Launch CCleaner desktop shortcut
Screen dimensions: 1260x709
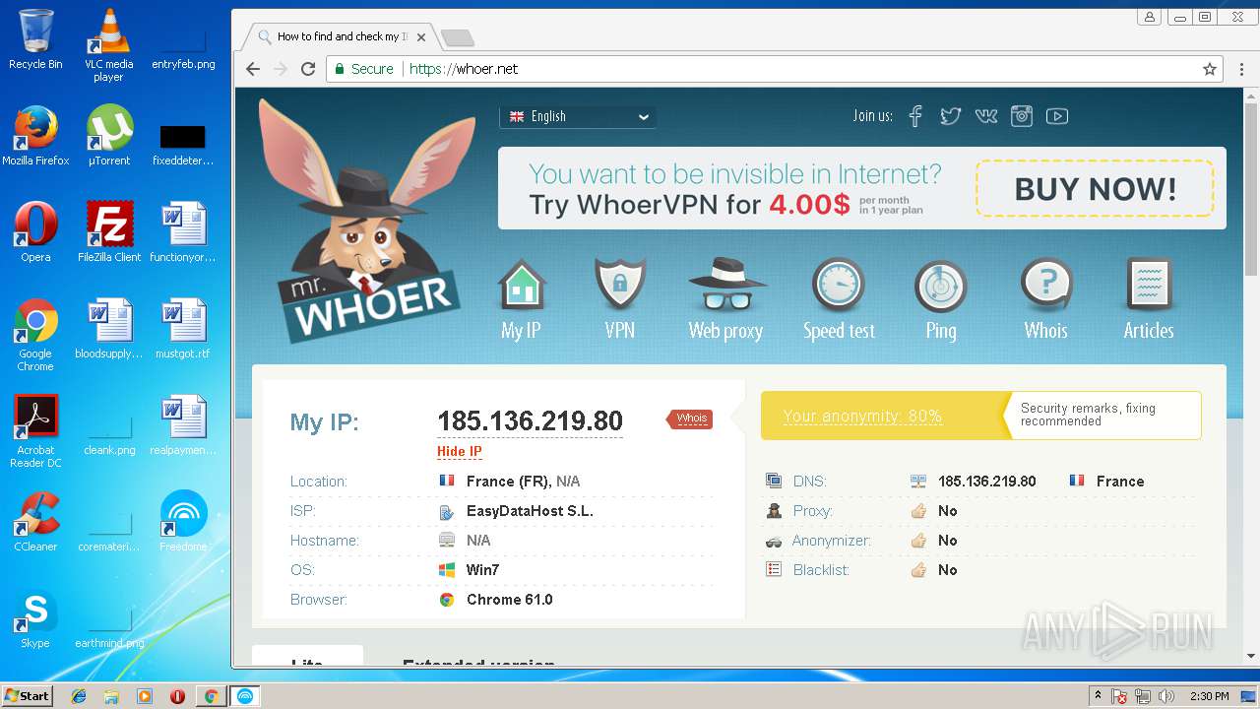coord(35,522)
